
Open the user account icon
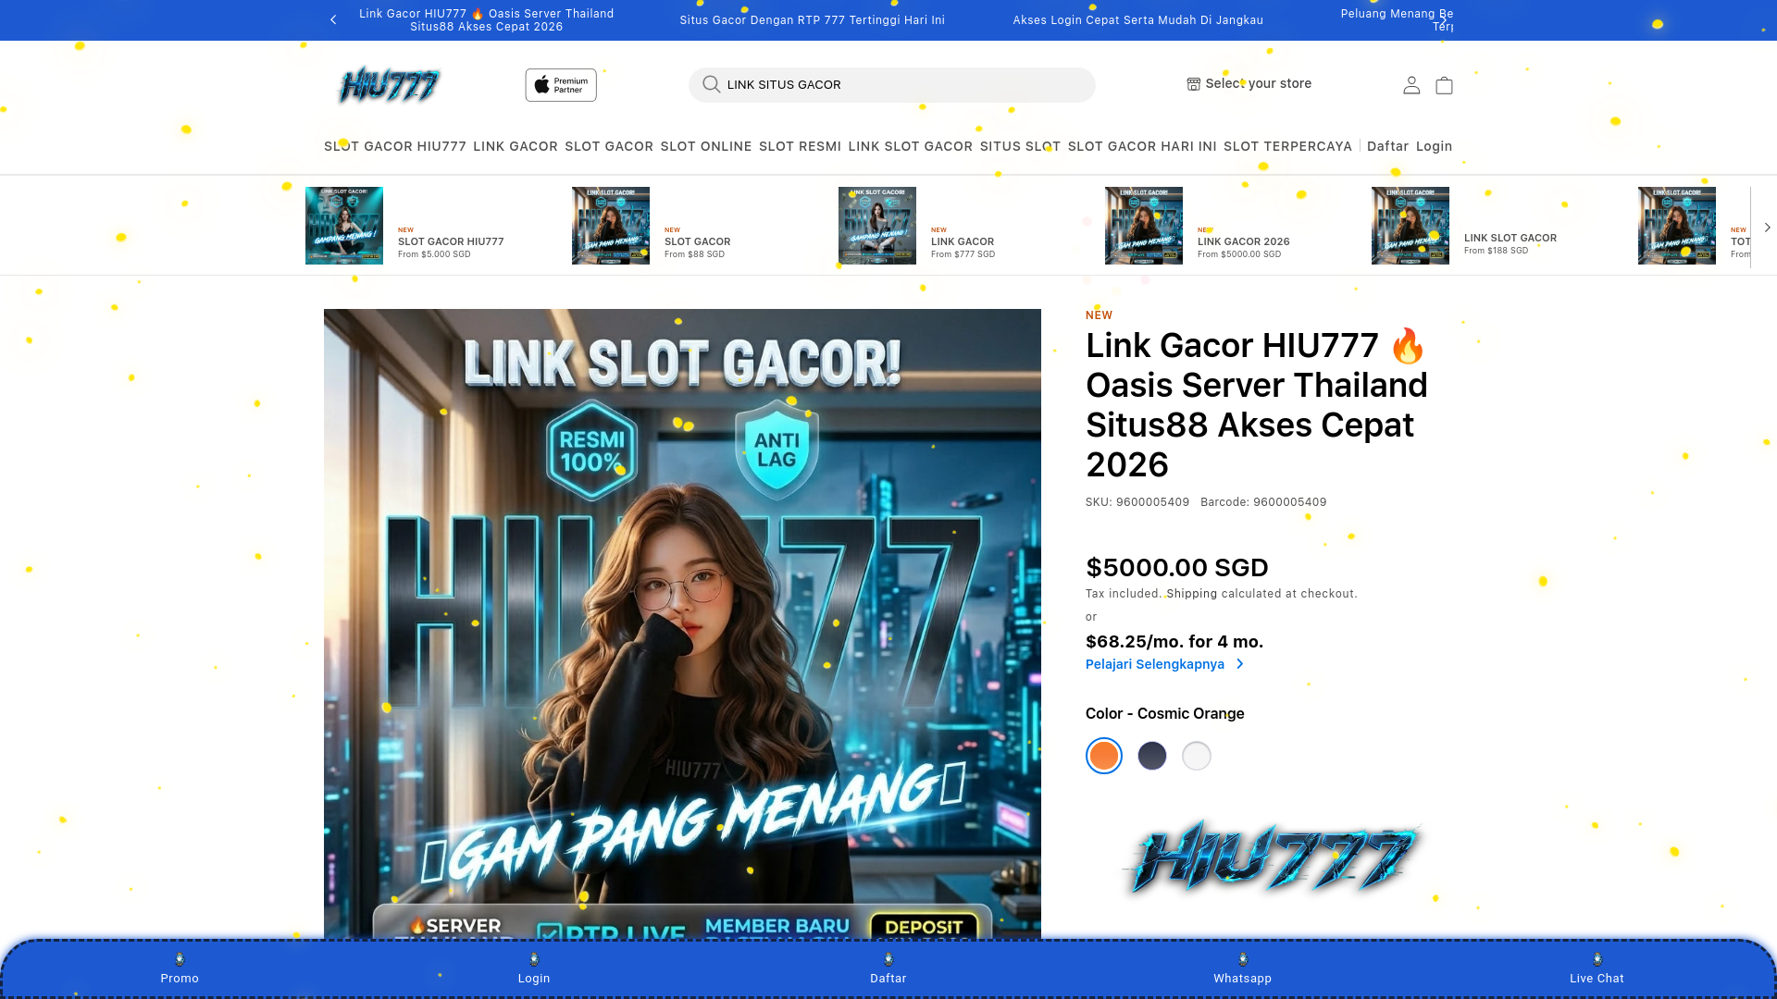click(1411, 85)
